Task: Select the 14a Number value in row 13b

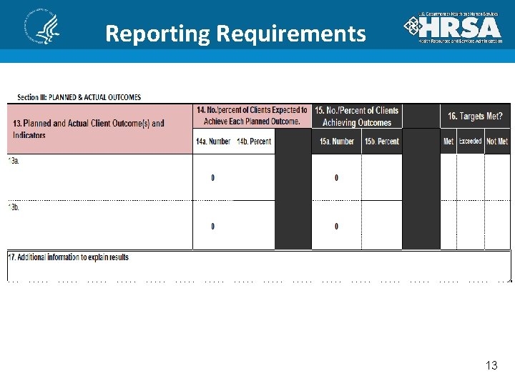Action: tap(213, 226)
